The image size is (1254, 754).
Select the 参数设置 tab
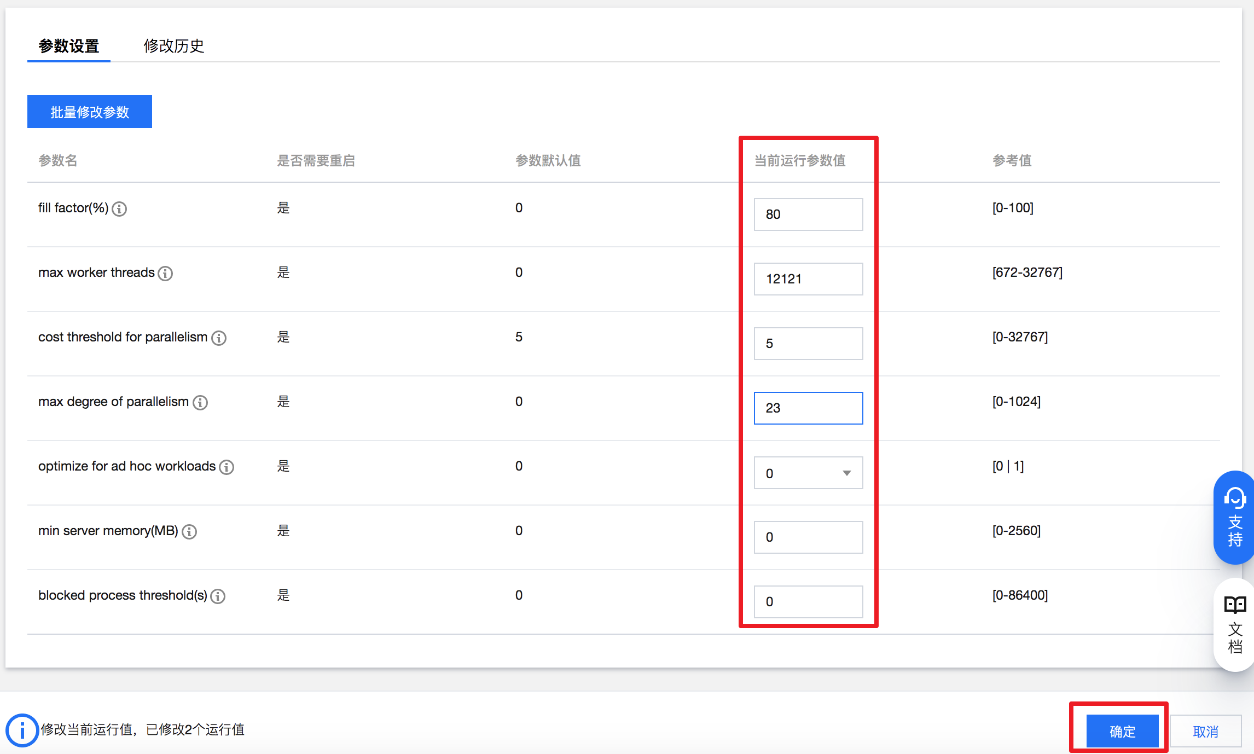(69, 46)
